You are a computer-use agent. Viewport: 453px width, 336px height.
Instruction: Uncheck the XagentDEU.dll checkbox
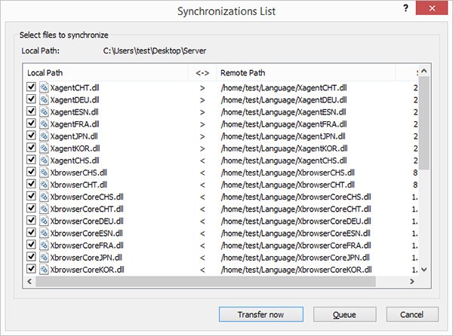coord(31,99)
